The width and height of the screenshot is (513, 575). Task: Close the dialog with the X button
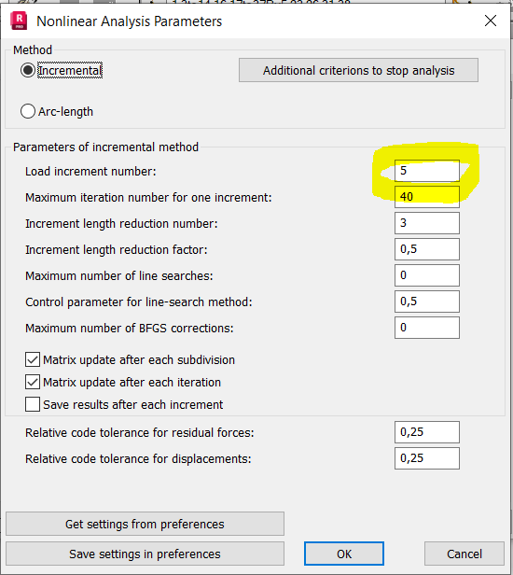tap(491, 21)
